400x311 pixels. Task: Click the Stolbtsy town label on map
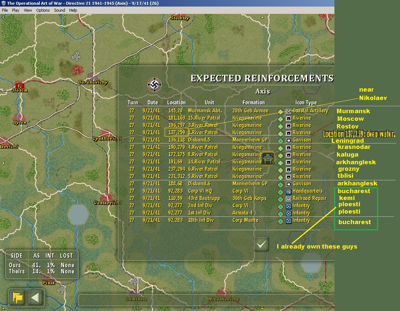coord(180,18)
